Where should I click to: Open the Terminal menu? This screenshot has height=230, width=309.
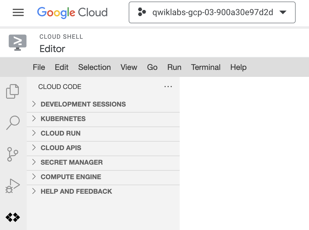point(206,67)
